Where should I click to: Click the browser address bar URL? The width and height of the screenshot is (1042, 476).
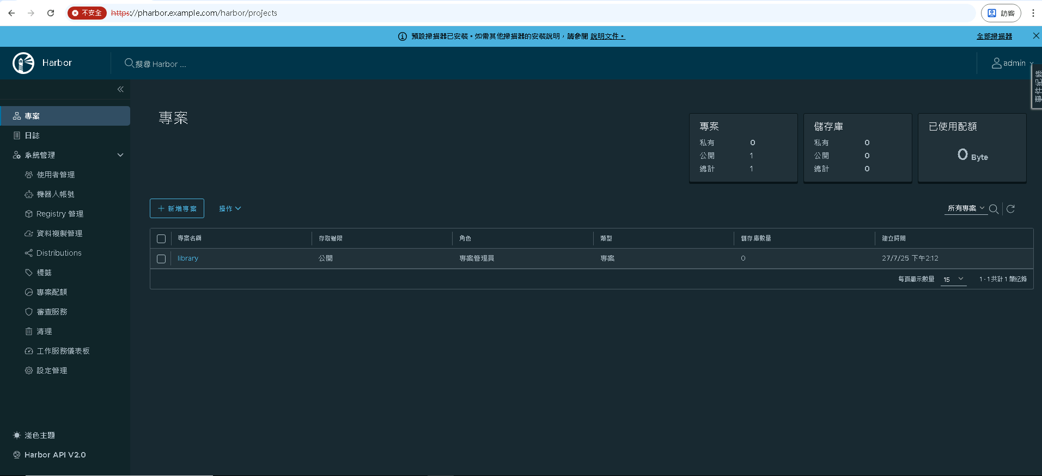[194, 13]
